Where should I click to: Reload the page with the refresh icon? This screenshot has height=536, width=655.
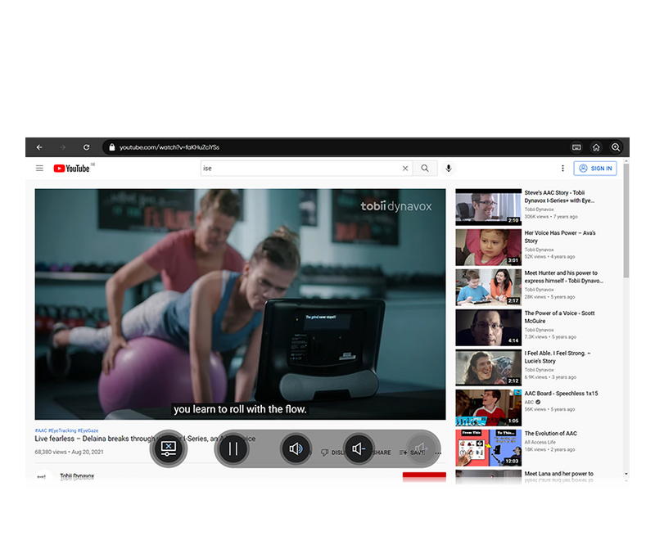(86, 147)
